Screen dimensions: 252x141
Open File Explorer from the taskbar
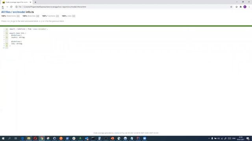coord(29,138)
